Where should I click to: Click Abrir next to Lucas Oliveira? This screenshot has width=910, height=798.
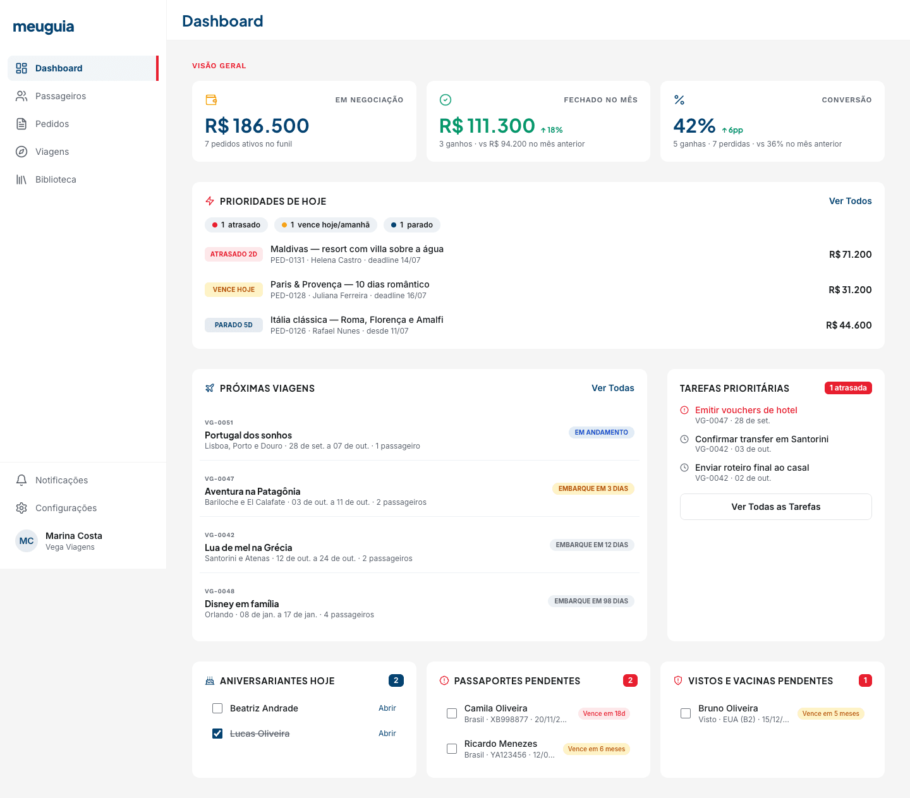point(387,734)
